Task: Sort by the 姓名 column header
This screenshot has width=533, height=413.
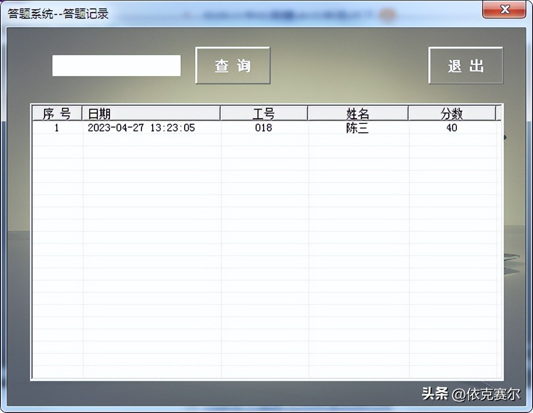Action: pyautogui.click(x=358, y=114)
